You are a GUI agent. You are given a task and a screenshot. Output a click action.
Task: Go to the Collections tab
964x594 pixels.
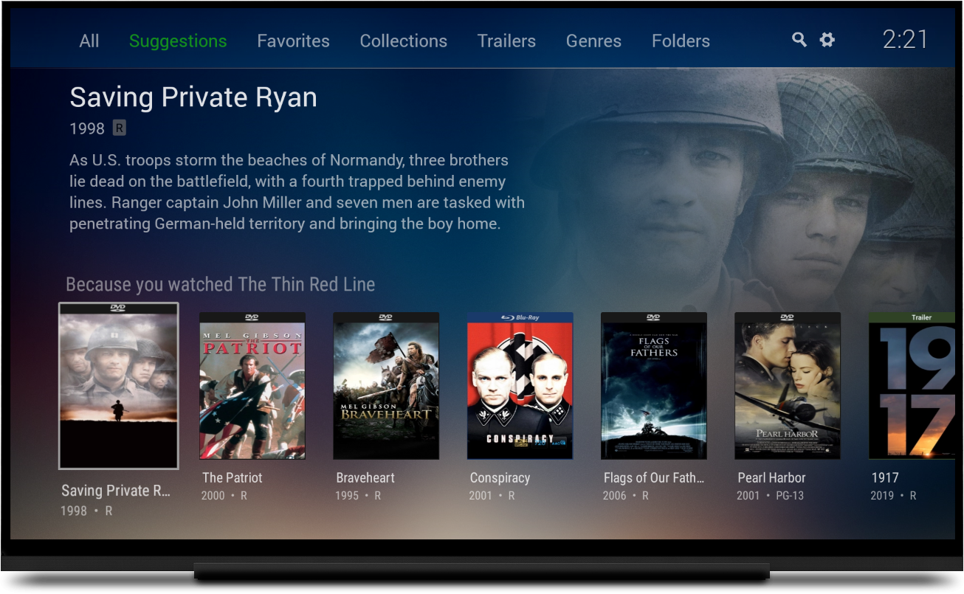tap(403, 41)
